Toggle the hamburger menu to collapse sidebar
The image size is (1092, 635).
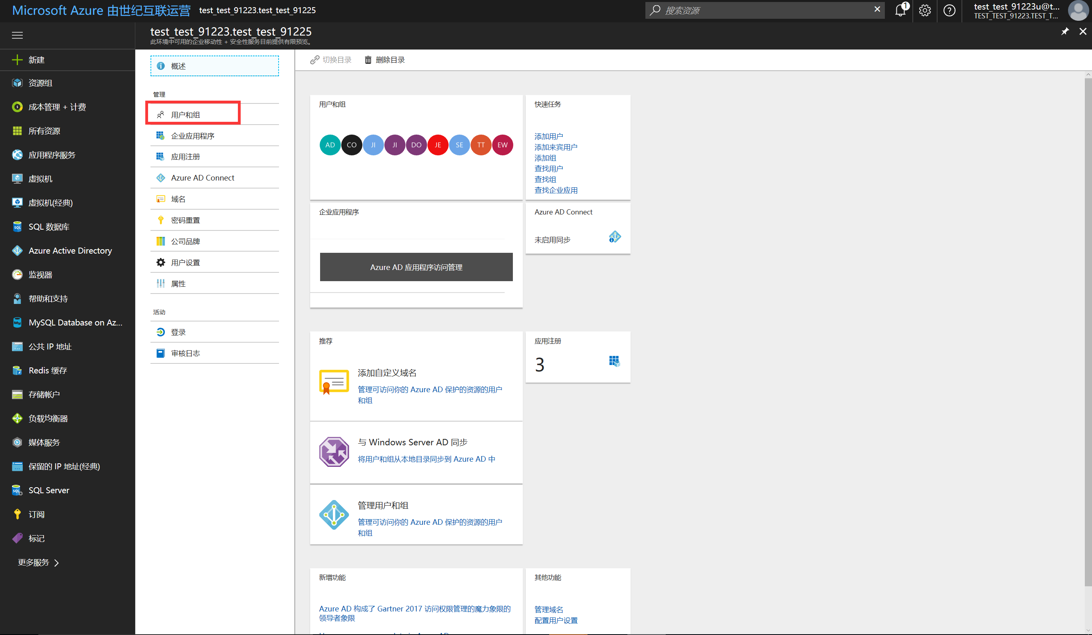(17, 35)
